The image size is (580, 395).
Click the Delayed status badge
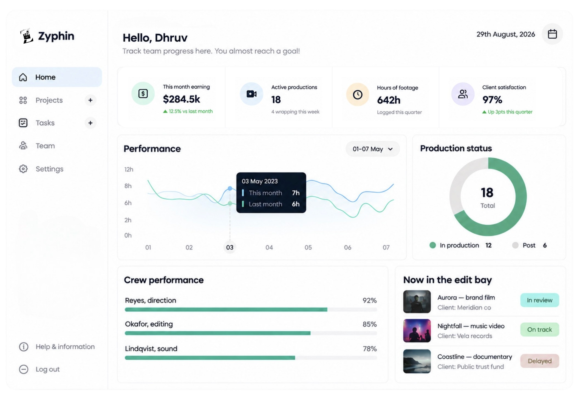(539, 361)
